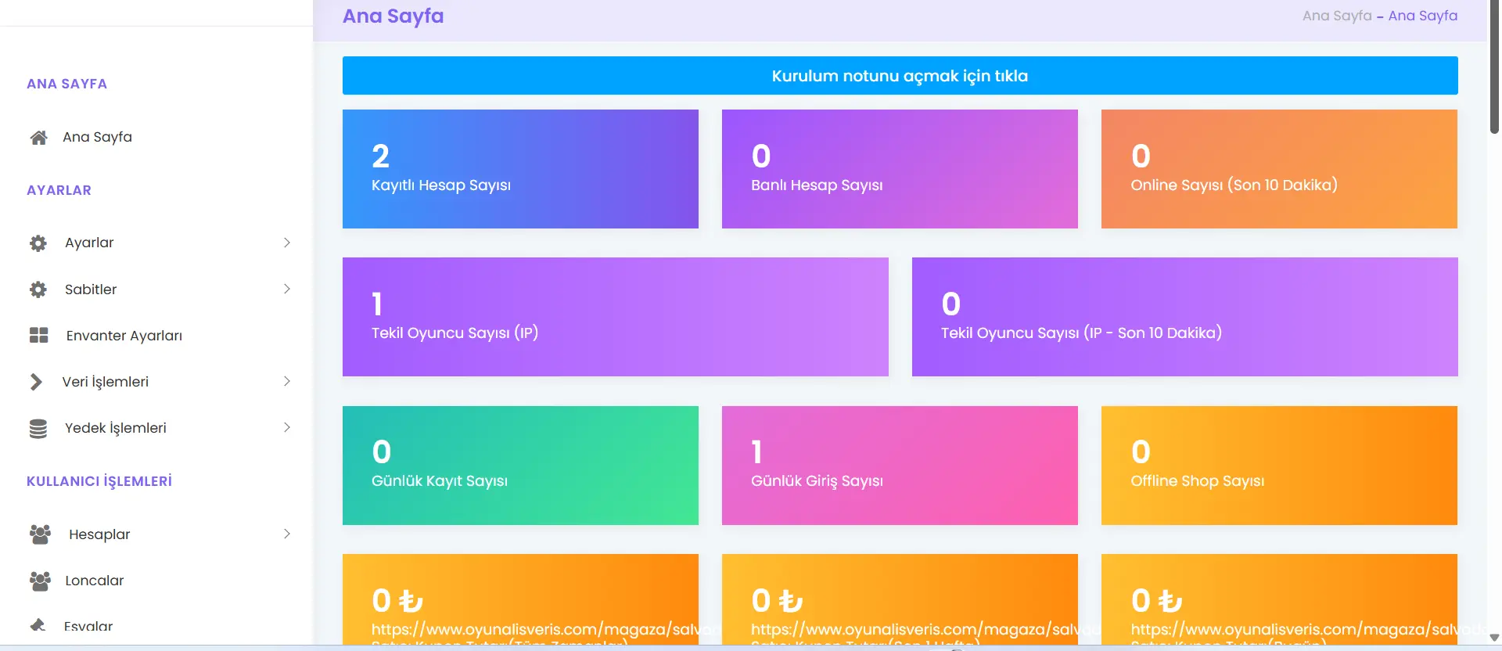
Task: Expand the Veri İşlemleri chevron
Action: pos(287,381)
